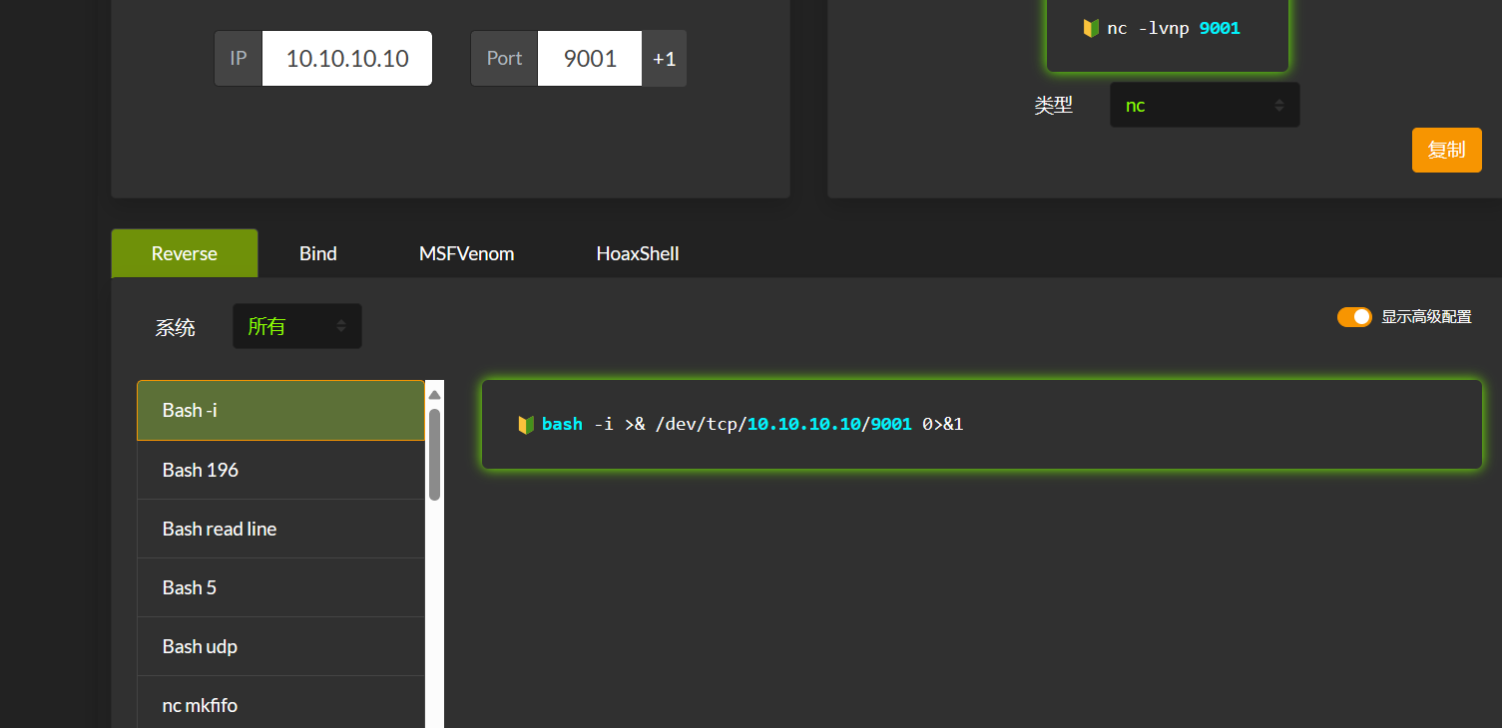Click the orange 复制 copy button
Viewport: 1502px width, 728px height.
click(x=1446, y=150)
